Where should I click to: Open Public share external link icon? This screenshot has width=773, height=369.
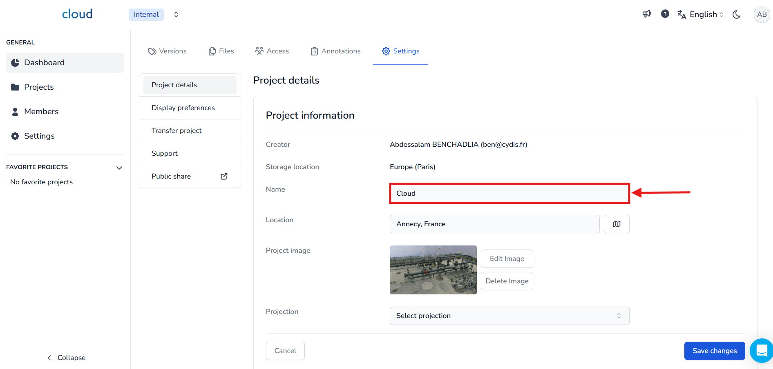tap(224, 177)
